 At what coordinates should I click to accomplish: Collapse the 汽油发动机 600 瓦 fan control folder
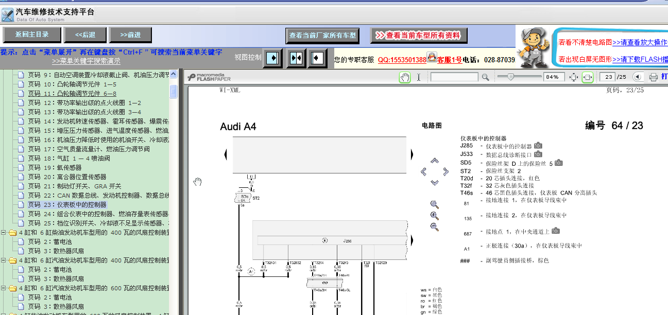pyautogui.click(x=4, y=288)
